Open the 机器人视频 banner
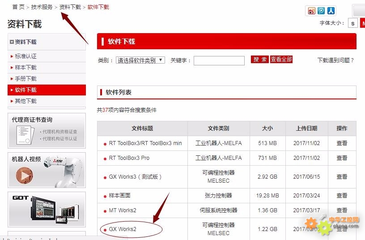 [x=47, y=170]
